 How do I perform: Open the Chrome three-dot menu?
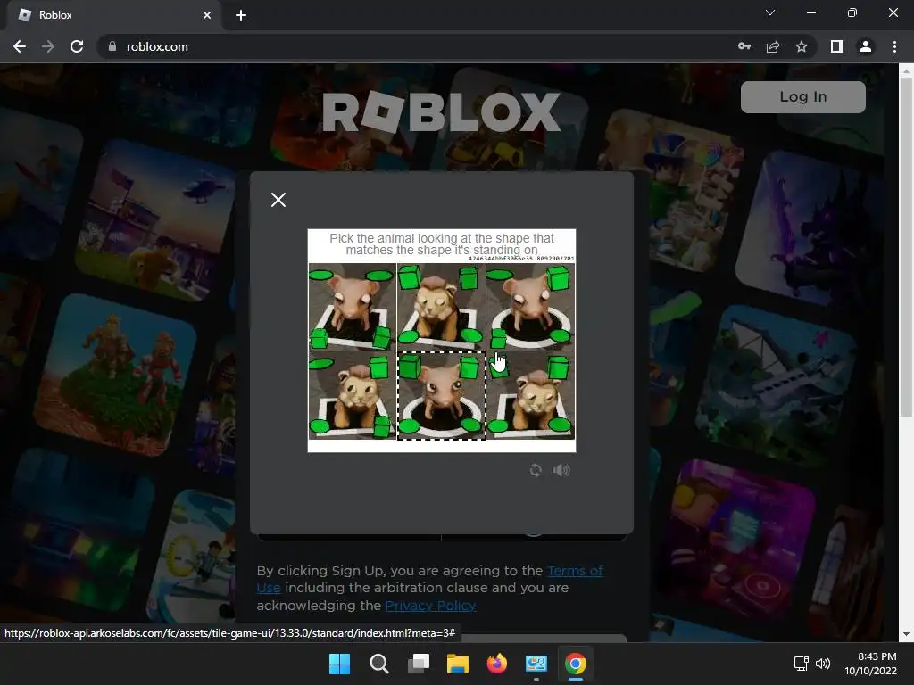click(894, 46)
